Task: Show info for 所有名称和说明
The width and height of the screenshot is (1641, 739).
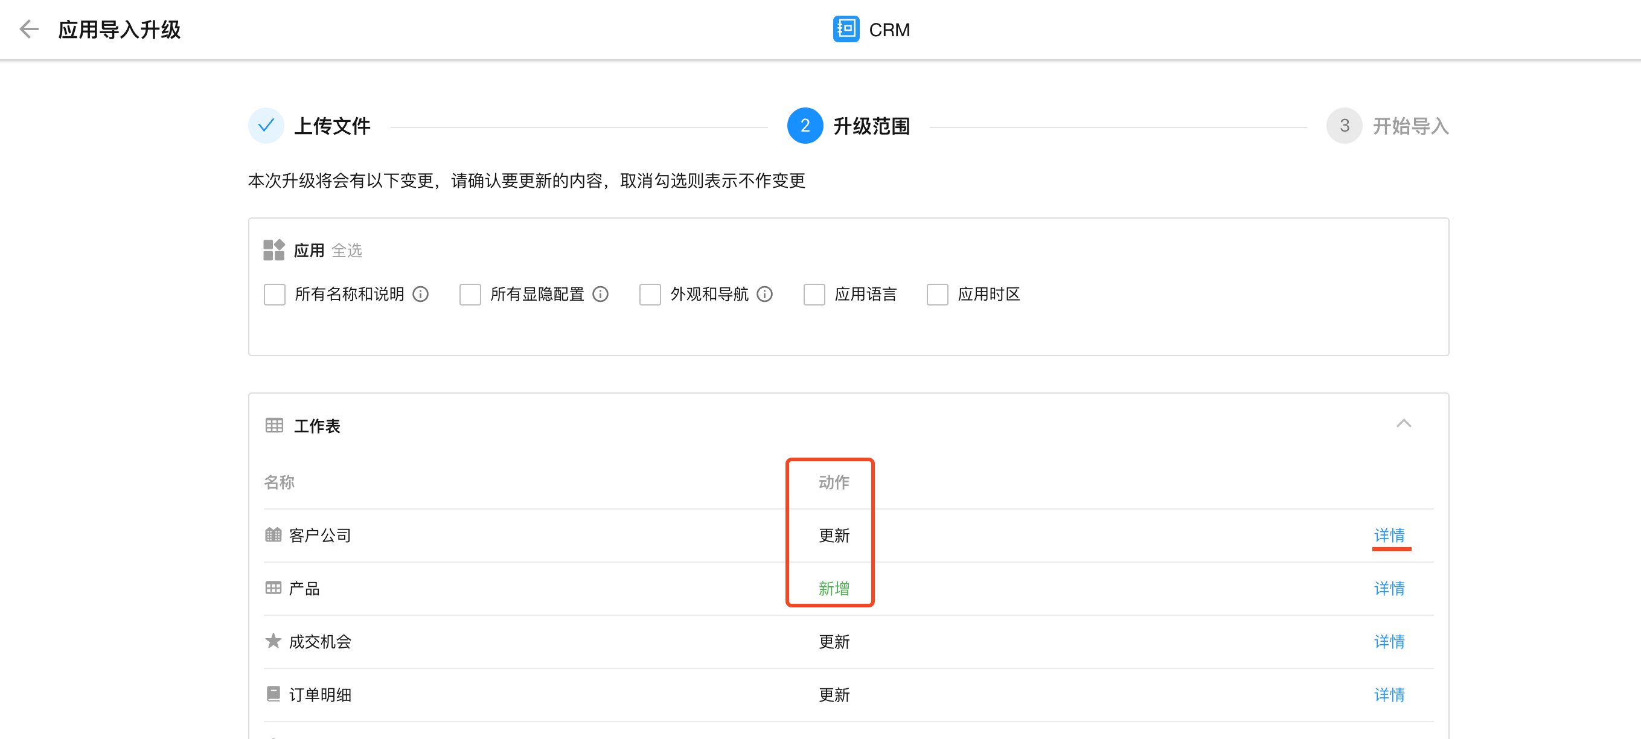Action: (x=420, y=293)
